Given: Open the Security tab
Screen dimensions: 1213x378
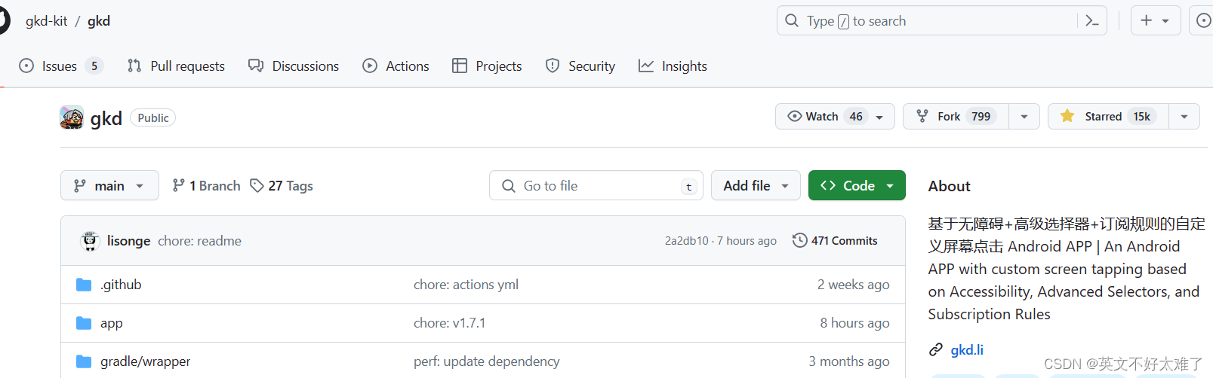Looking at the screenshot, I should click(x=580, y=66).
